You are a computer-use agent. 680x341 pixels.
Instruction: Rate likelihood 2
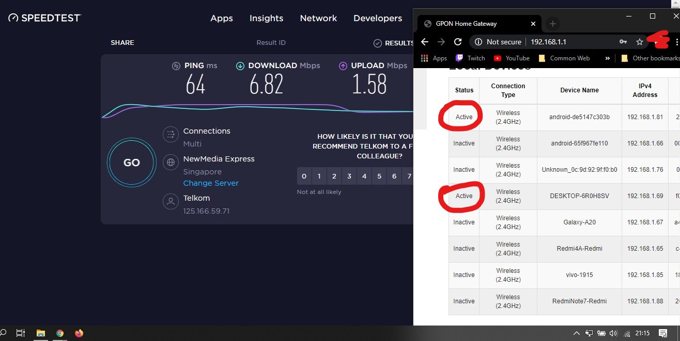tap(334, 176)
